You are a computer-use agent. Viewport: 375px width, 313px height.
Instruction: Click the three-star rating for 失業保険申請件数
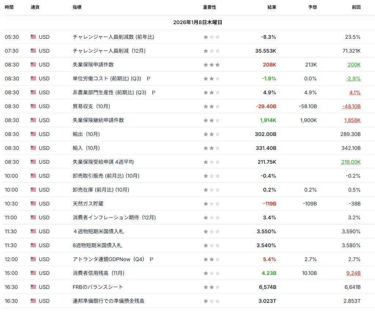click(212, 65)
